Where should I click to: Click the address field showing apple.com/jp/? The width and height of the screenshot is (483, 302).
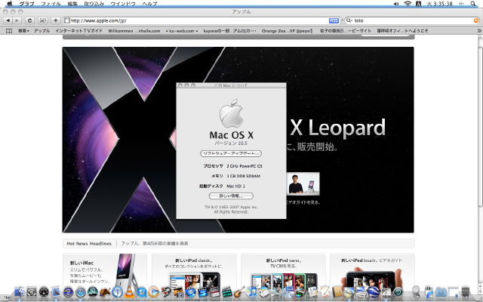click(x=202, y=20)
